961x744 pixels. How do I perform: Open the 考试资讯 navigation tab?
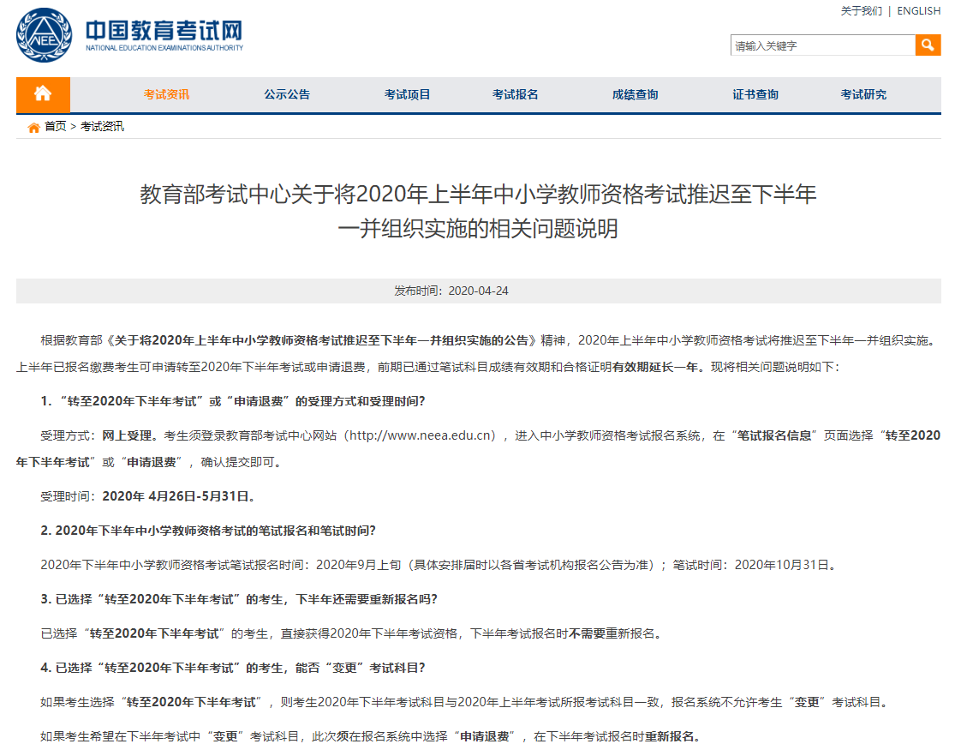166,95
